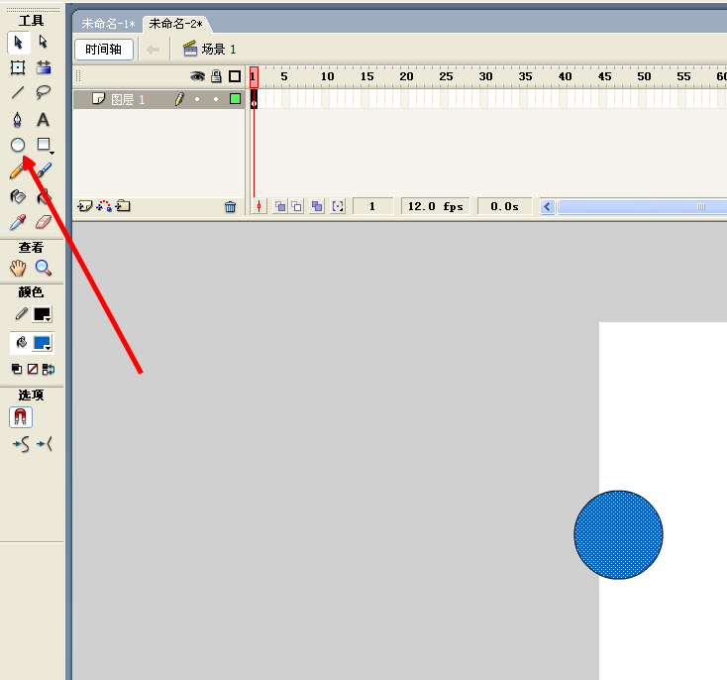The height and width of the screenshot is (680, 727).
Task: Click the back arrow button
Action: (x=153, y=50)
